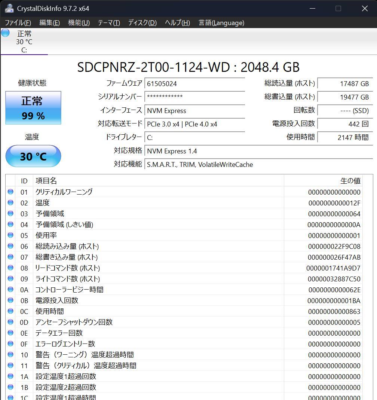Click the status dot next to アンセーフシャットダウン回数

[x=11, y=322]
